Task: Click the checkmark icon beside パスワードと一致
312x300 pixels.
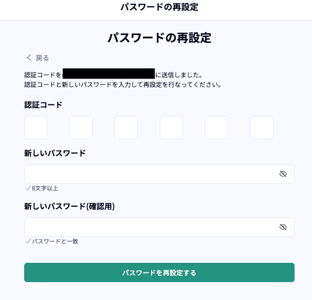Action: tap(28, 241)
